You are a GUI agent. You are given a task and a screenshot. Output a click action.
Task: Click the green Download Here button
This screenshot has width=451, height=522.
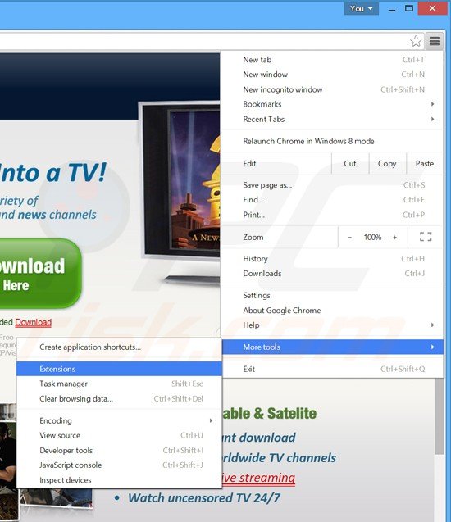tap(40, 274)
